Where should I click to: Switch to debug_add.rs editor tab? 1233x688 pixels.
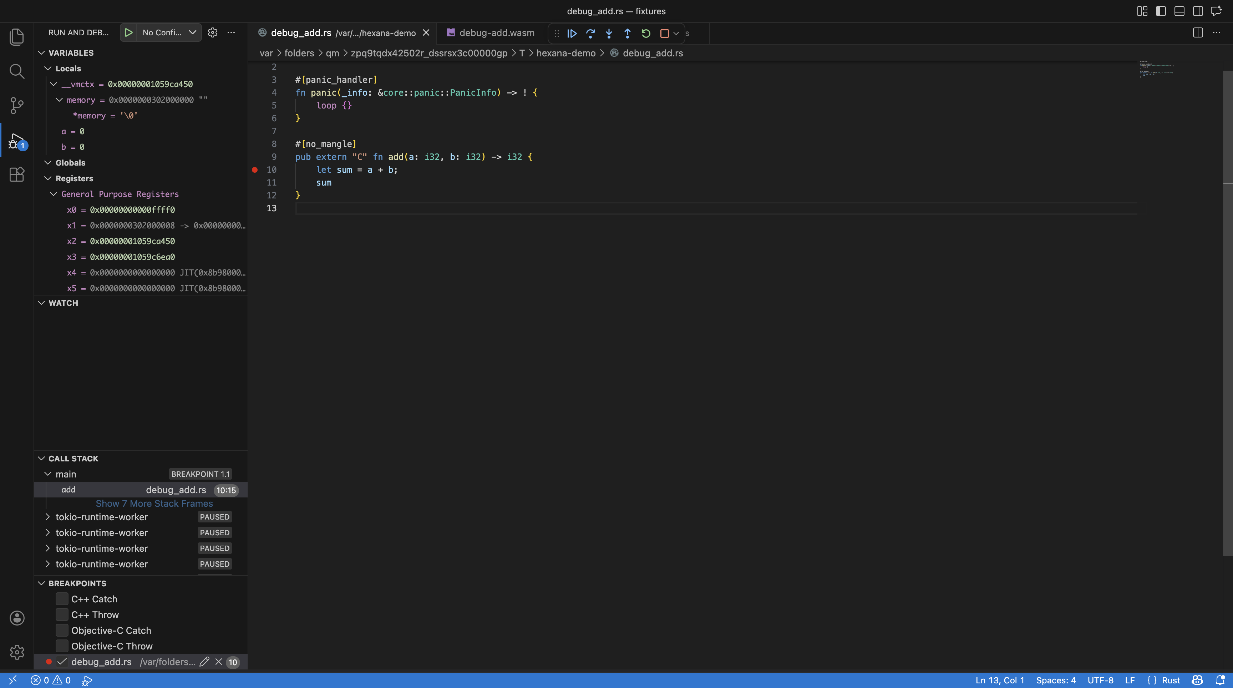(x=343, y=32)
